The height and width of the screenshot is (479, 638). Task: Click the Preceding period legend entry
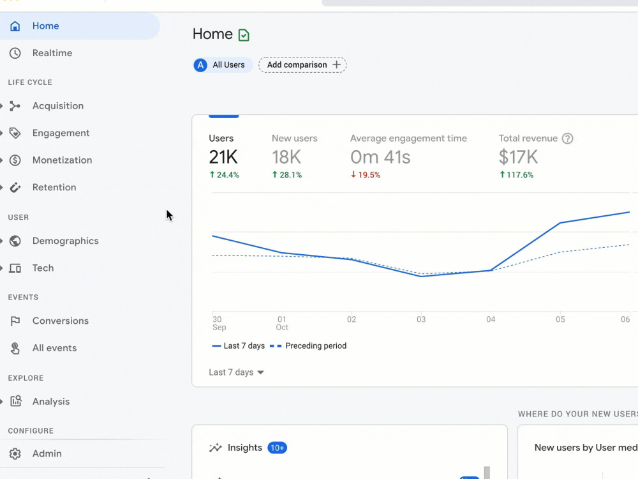pos(308,346)
